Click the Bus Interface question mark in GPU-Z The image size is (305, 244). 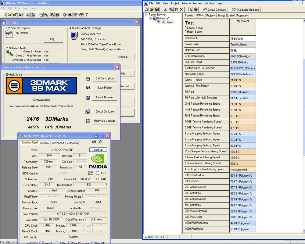[x=106, y=185]
